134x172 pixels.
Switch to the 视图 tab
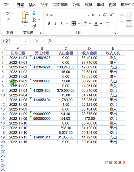[x=112, y=5]
